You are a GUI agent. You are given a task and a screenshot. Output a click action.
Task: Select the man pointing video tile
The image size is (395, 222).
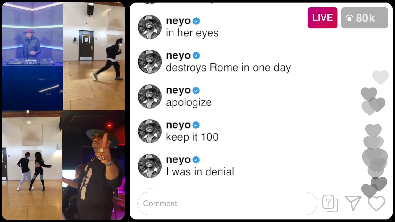pyautogui.click(x=94, y=165)
